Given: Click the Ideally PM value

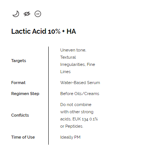Looking at the screenshot, I should 70,137.
